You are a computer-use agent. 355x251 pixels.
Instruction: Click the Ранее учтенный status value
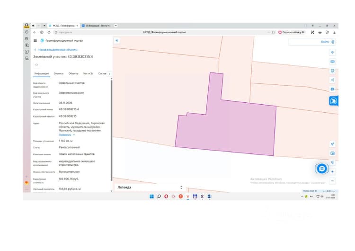click(69, 147)
